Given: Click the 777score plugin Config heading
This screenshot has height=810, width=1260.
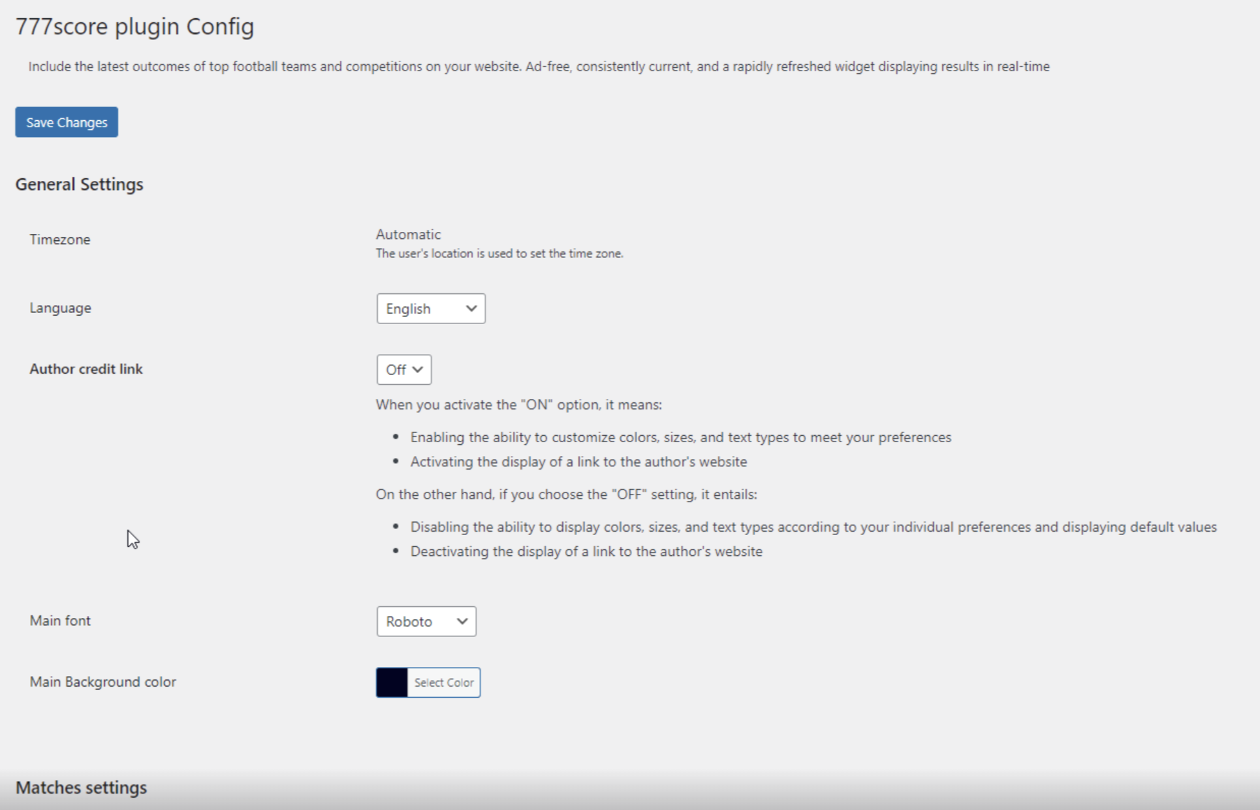Looking at the screenshot, I should (x=134, y=26).
